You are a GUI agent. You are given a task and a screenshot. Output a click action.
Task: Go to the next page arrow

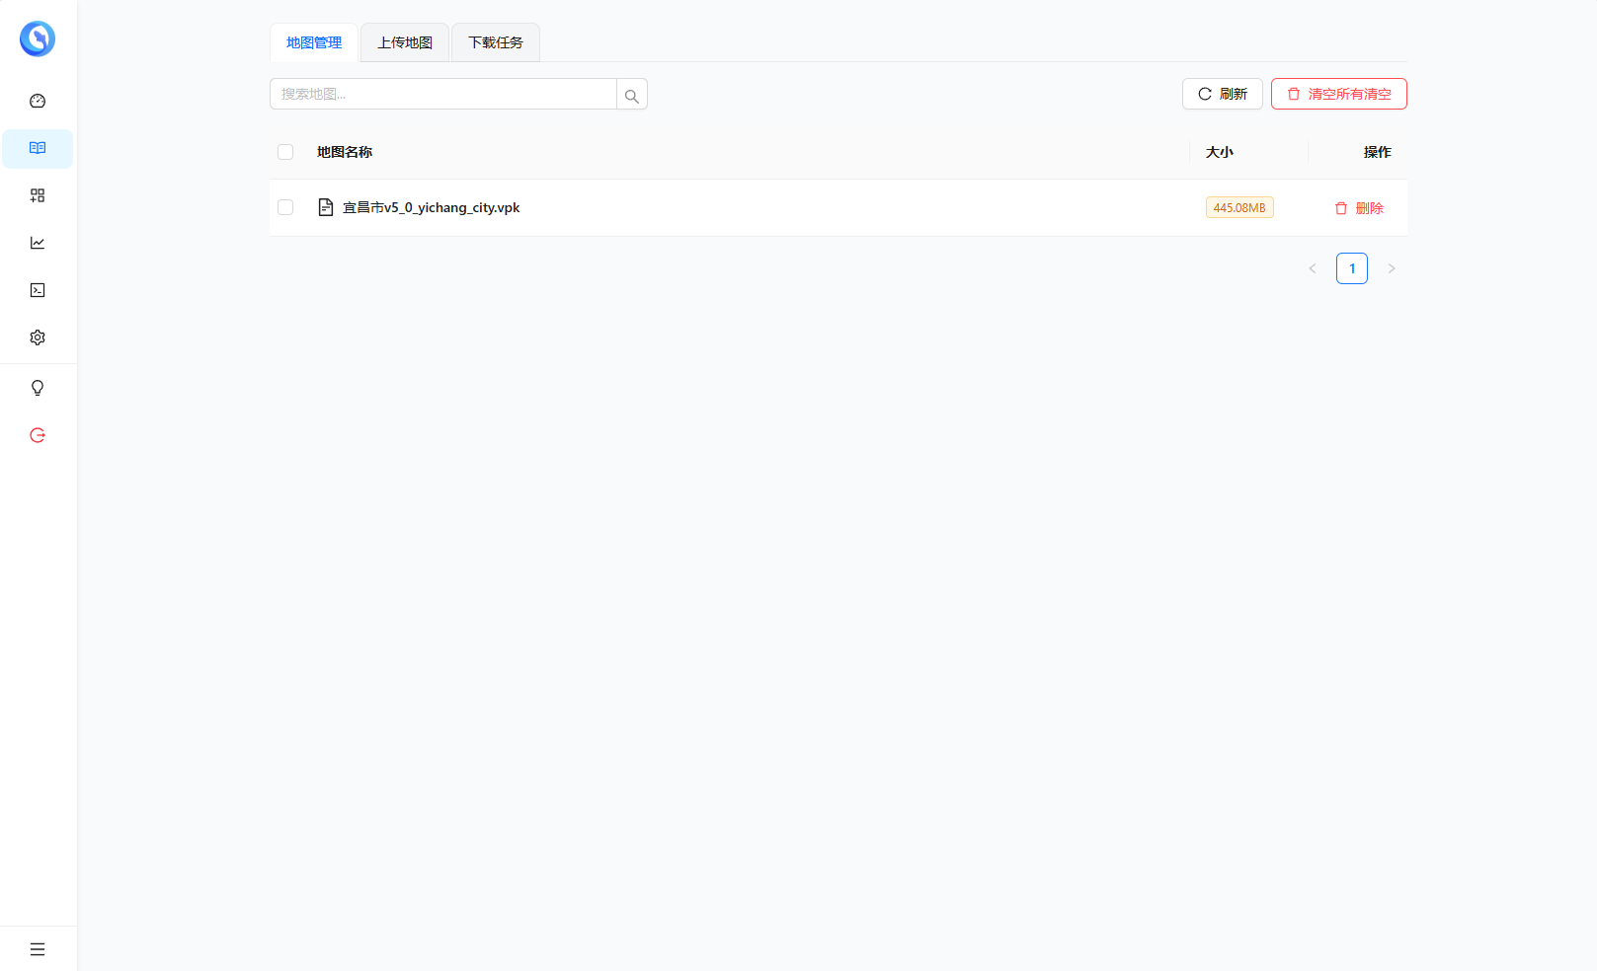(1392, 268)
